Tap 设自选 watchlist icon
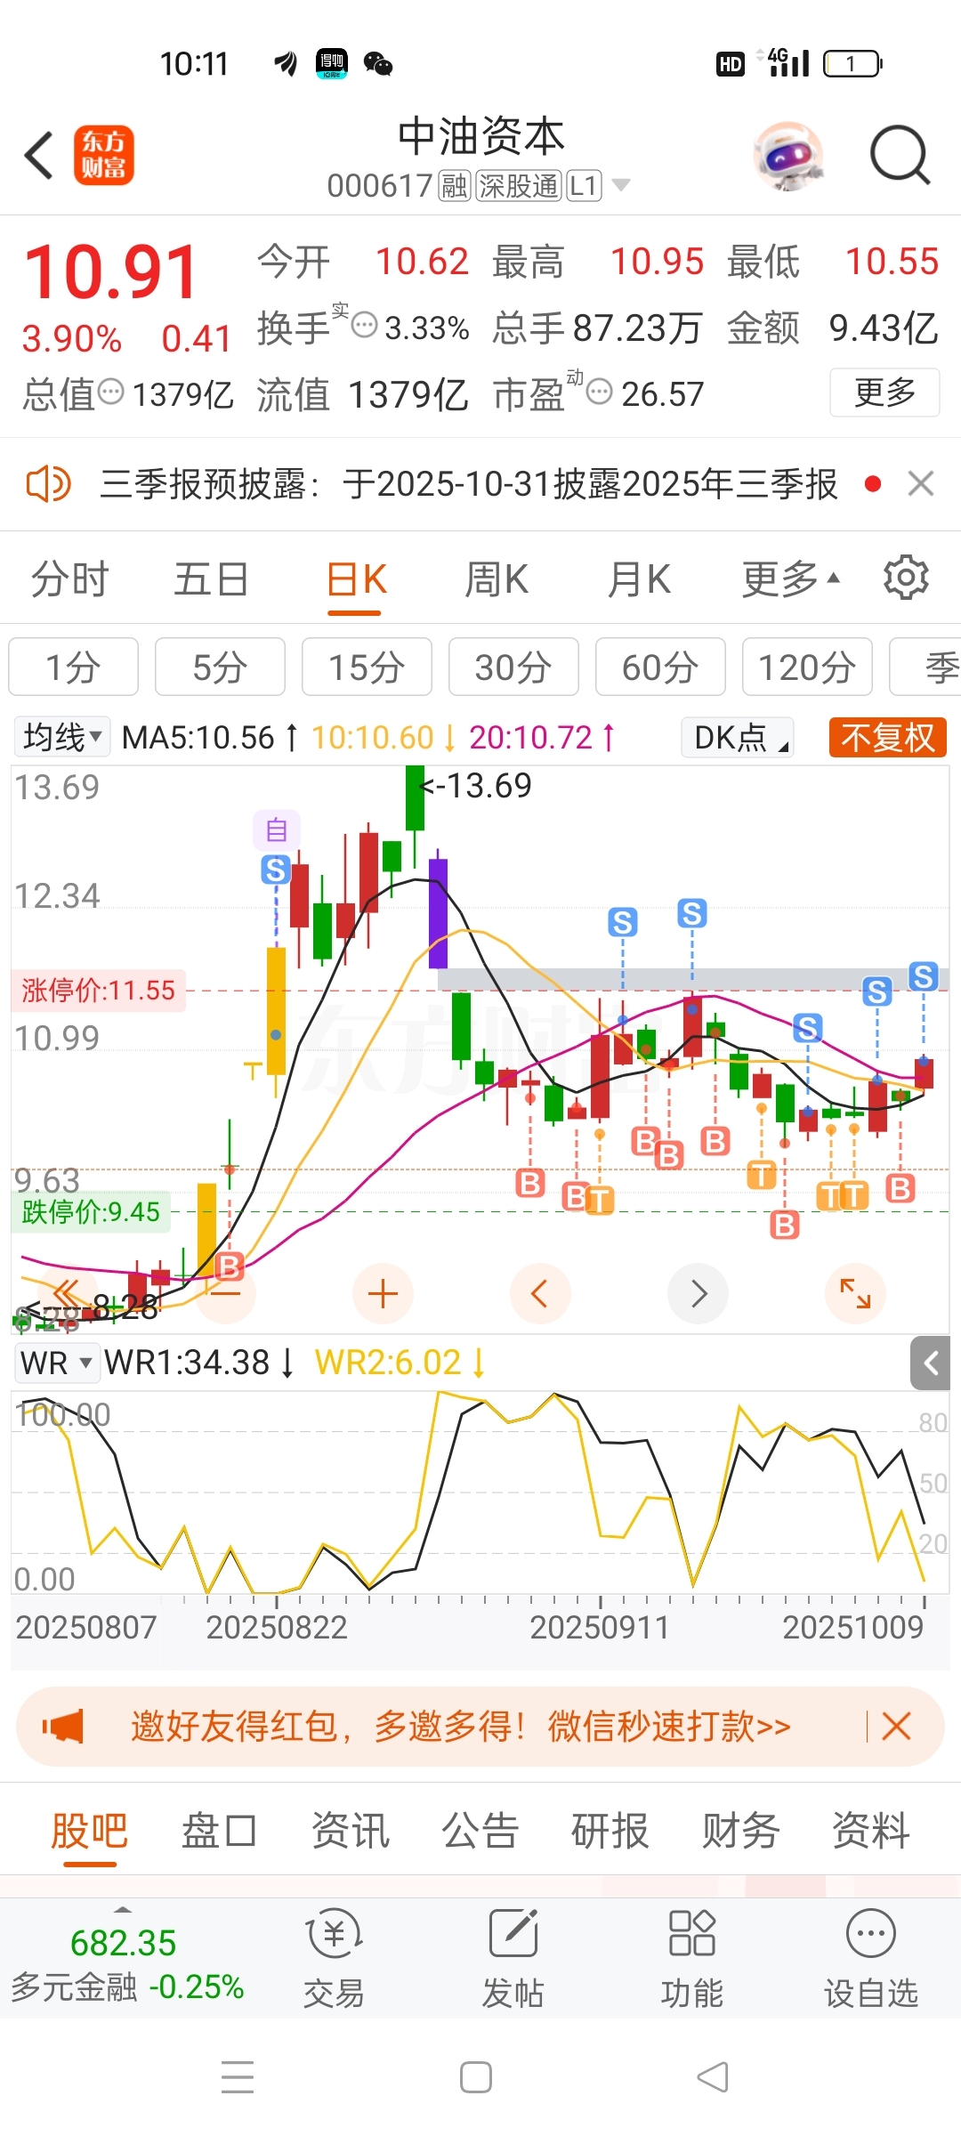The width and height of the screenshot is (961, 2136). pos(871,1959)
